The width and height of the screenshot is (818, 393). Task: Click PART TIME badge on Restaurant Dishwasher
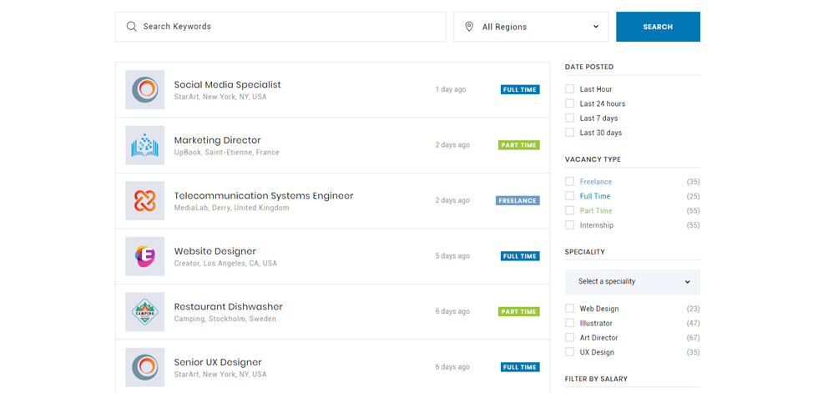[518, 312]
